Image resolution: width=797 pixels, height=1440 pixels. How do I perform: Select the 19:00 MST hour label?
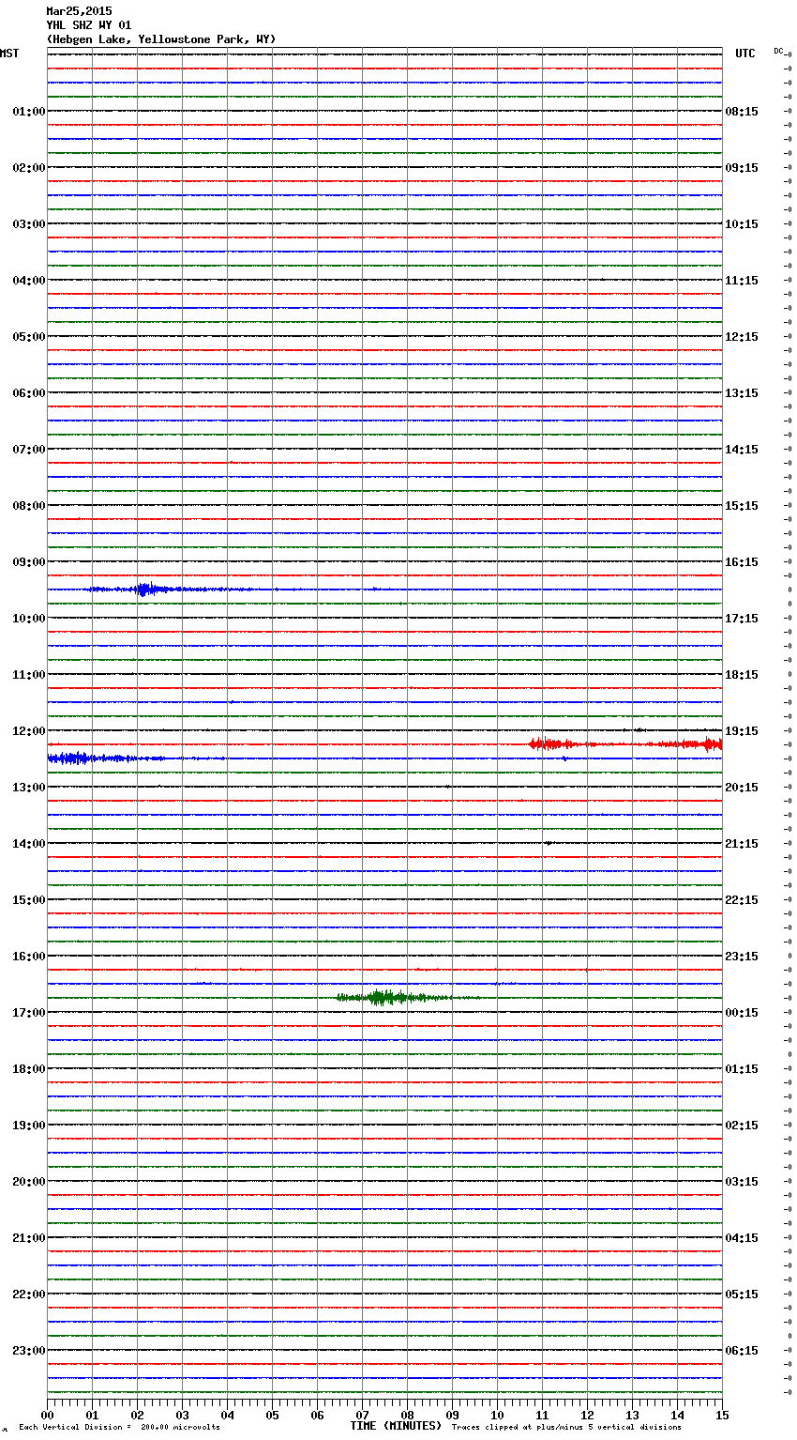29,1126
